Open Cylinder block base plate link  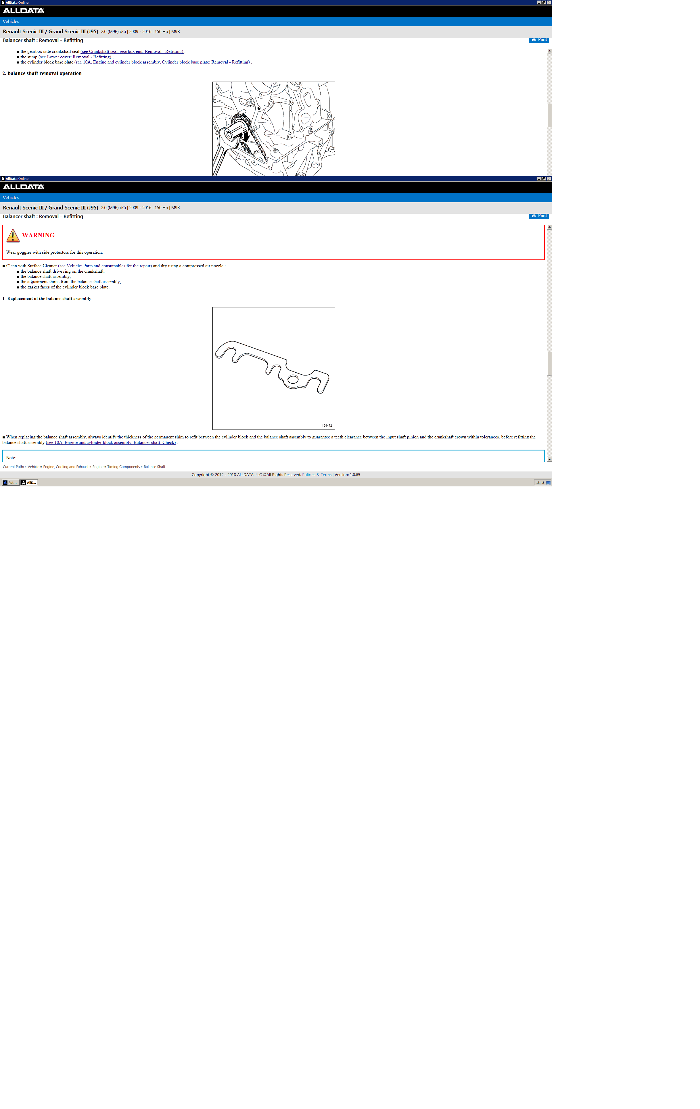(x=162, y=62)
